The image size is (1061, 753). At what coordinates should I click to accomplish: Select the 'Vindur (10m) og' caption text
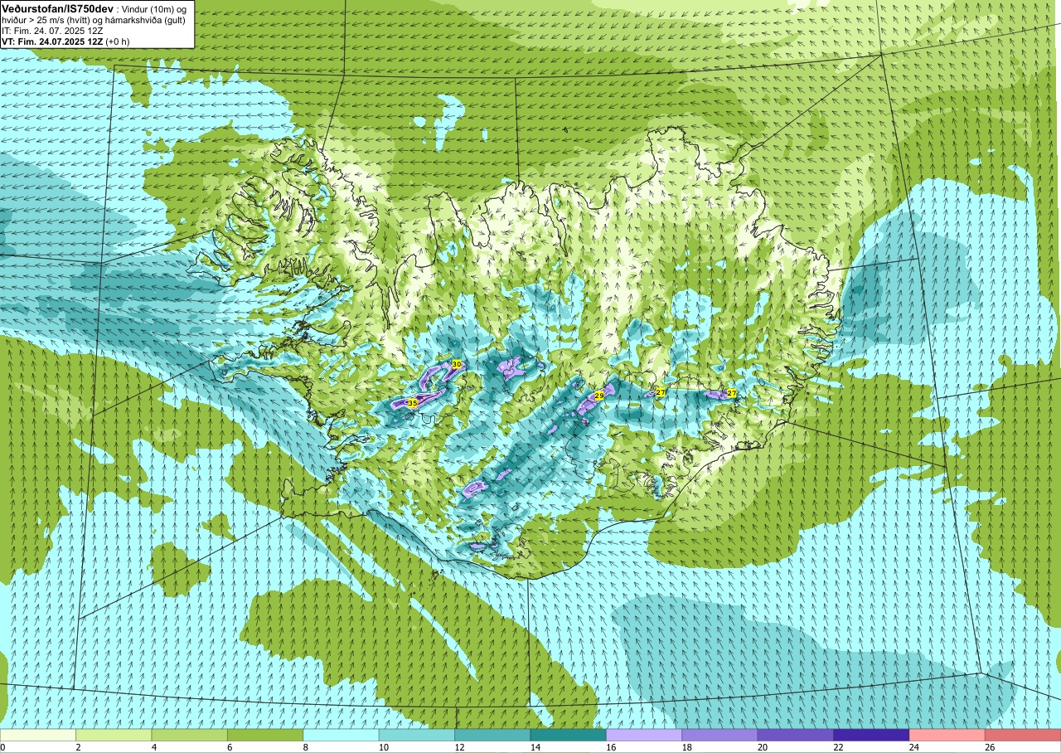click(x=156, y=8)
